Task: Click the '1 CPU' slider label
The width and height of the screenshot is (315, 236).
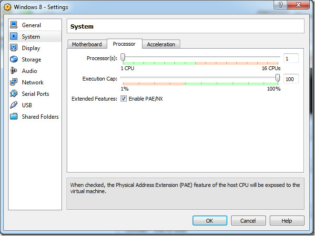Action: pyautogui.click(x=127, y=68)
